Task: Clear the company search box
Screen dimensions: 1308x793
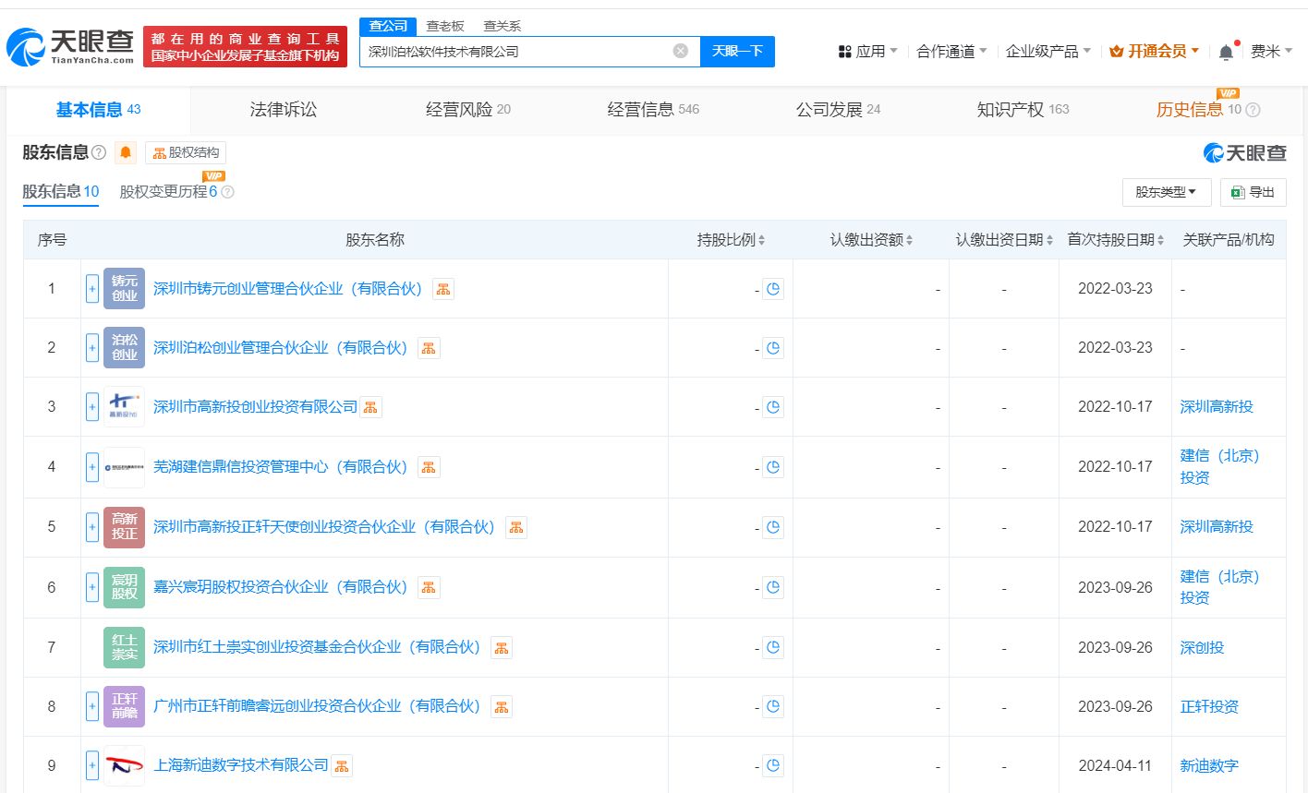Action: (x=681, y=51)
